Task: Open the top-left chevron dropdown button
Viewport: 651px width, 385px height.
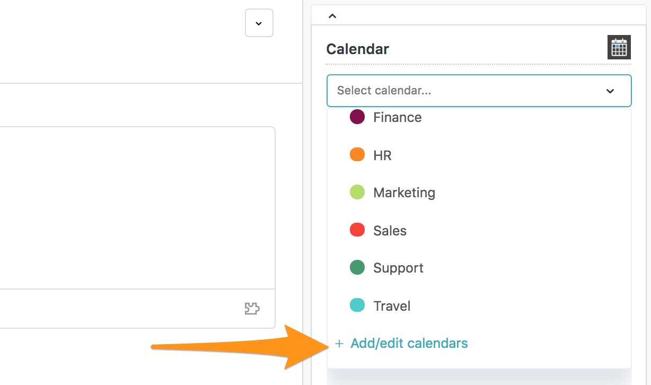Action: point(259,23)
